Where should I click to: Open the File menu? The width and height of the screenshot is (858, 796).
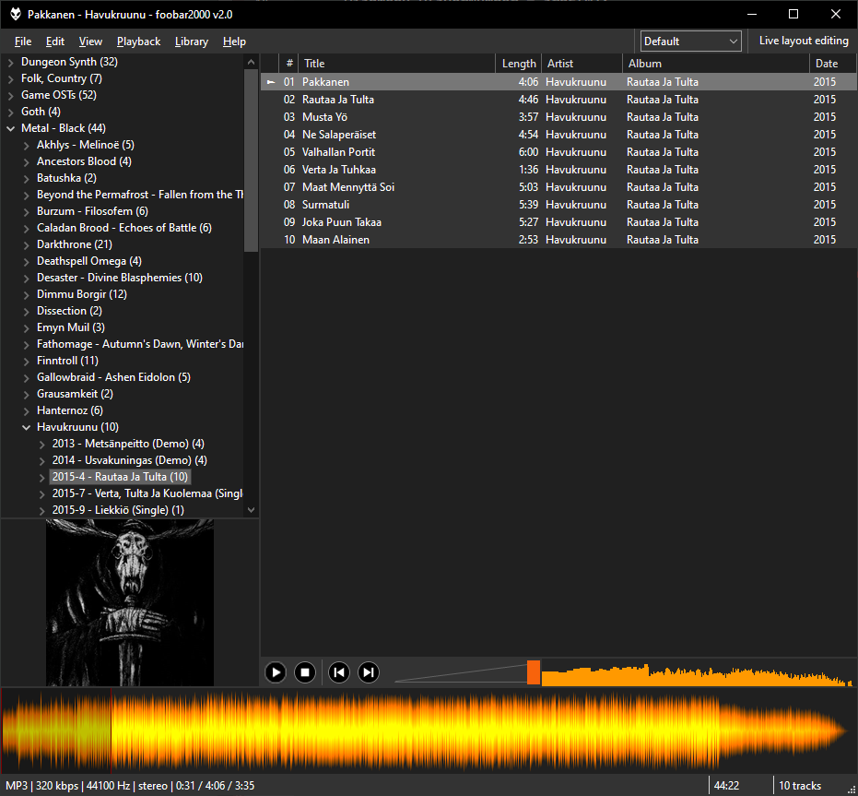23,42
